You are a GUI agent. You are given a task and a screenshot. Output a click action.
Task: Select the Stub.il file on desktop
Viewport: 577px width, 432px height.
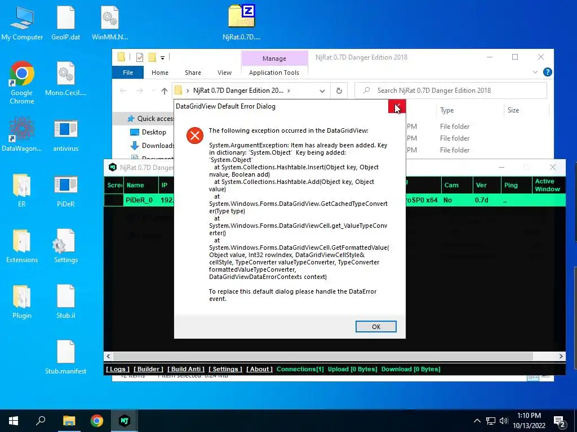tap(65, 301)
